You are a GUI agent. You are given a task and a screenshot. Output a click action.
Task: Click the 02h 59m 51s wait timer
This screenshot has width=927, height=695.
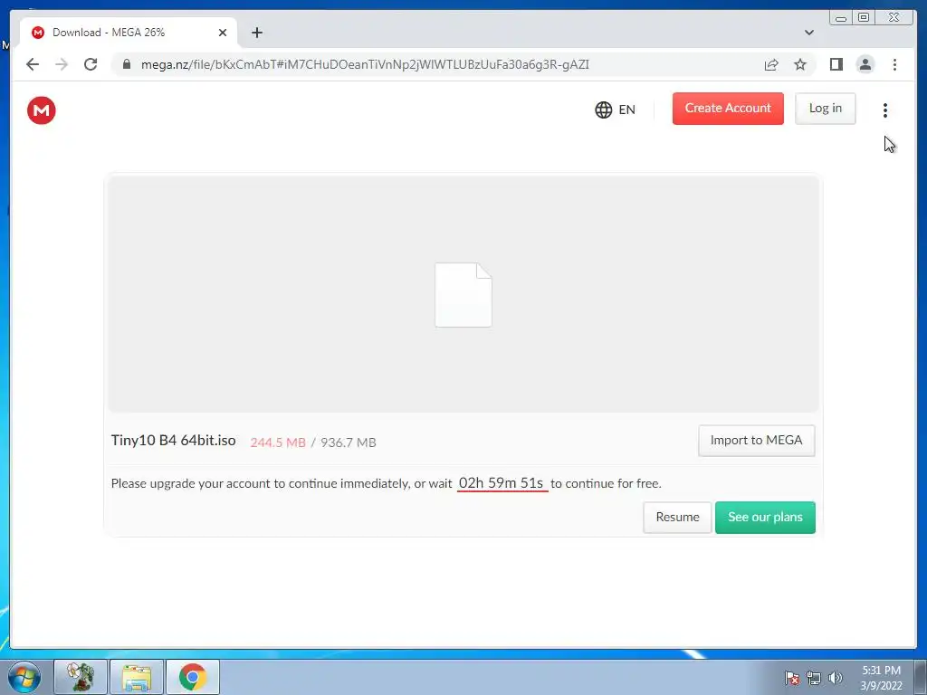[x=502, y=483]
